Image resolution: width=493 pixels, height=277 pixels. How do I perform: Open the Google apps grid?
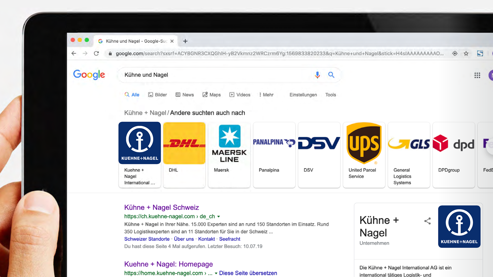pyautogui.click(x=477, y=75)
